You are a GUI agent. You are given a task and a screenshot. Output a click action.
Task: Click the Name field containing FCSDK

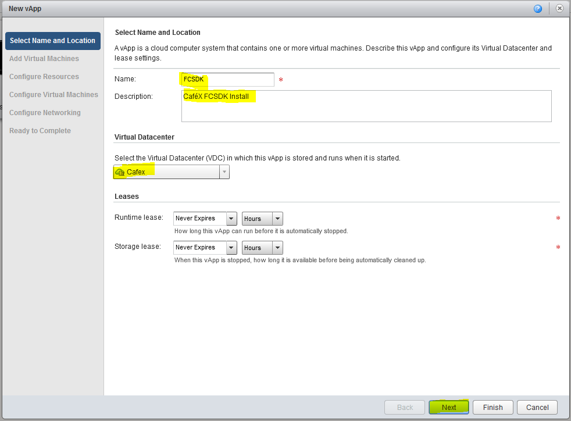[227, 80]
